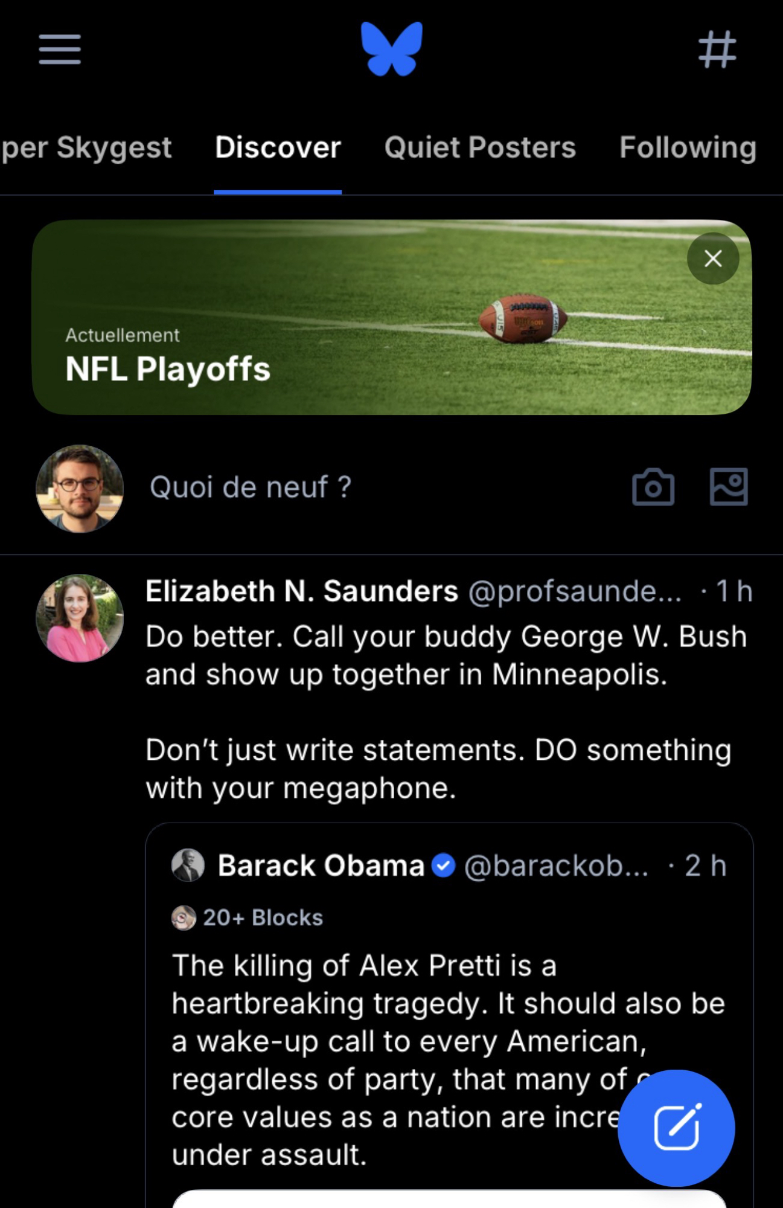Tap the blue compose post button

pos(676,1128)
